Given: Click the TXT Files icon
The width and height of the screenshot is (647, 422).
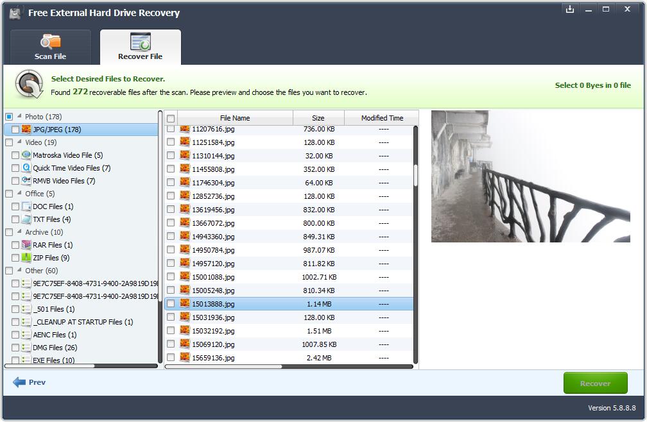Looking at the screenshot, I should point(26,219).
